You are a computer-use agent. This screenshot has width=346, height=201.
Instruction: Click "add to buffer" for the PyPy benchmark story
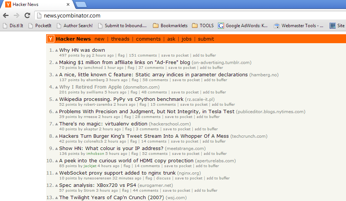(223, 105)
